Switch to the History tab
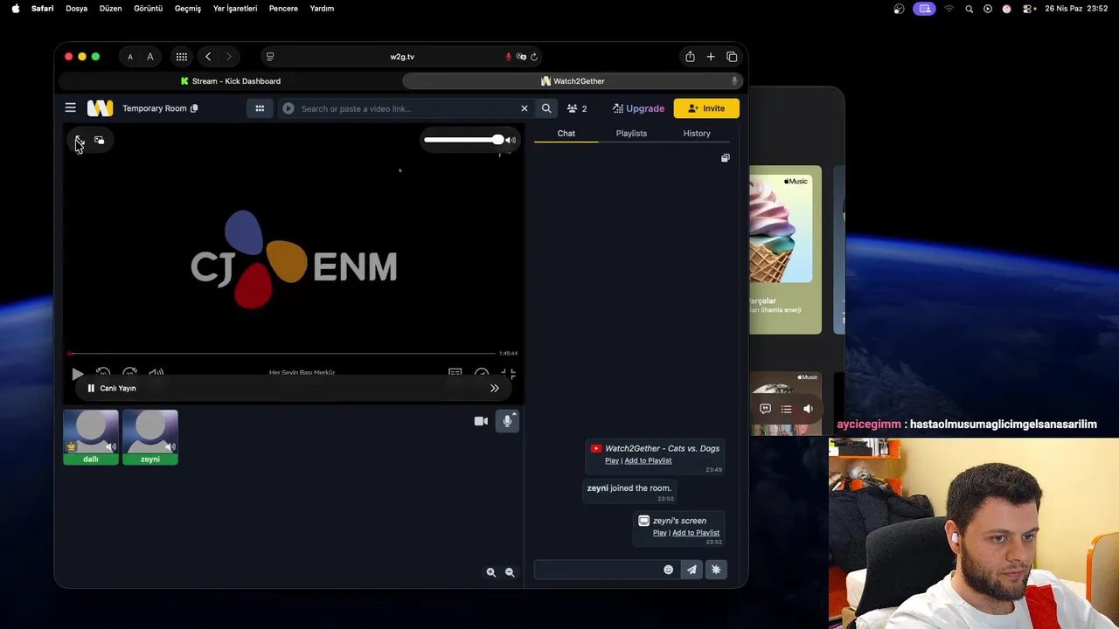 [x=697, y=134]
